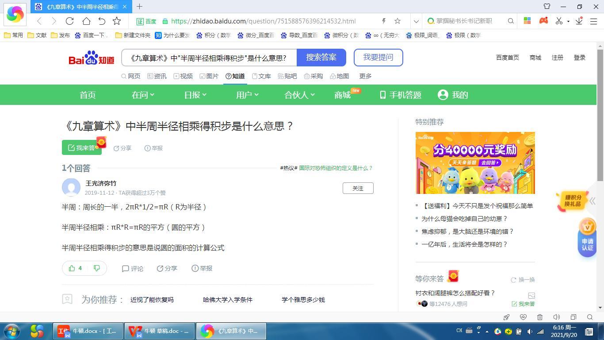Image resolution: width=604 pixels, height=340 pixels.
Task: Expand the 在问 dropdown menu
Action: pyautogui.click(x=142, y=95)
